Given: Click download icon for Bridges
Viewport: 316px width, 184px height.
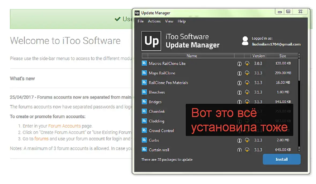Looking at the screenshot, I should coord(247,101).
